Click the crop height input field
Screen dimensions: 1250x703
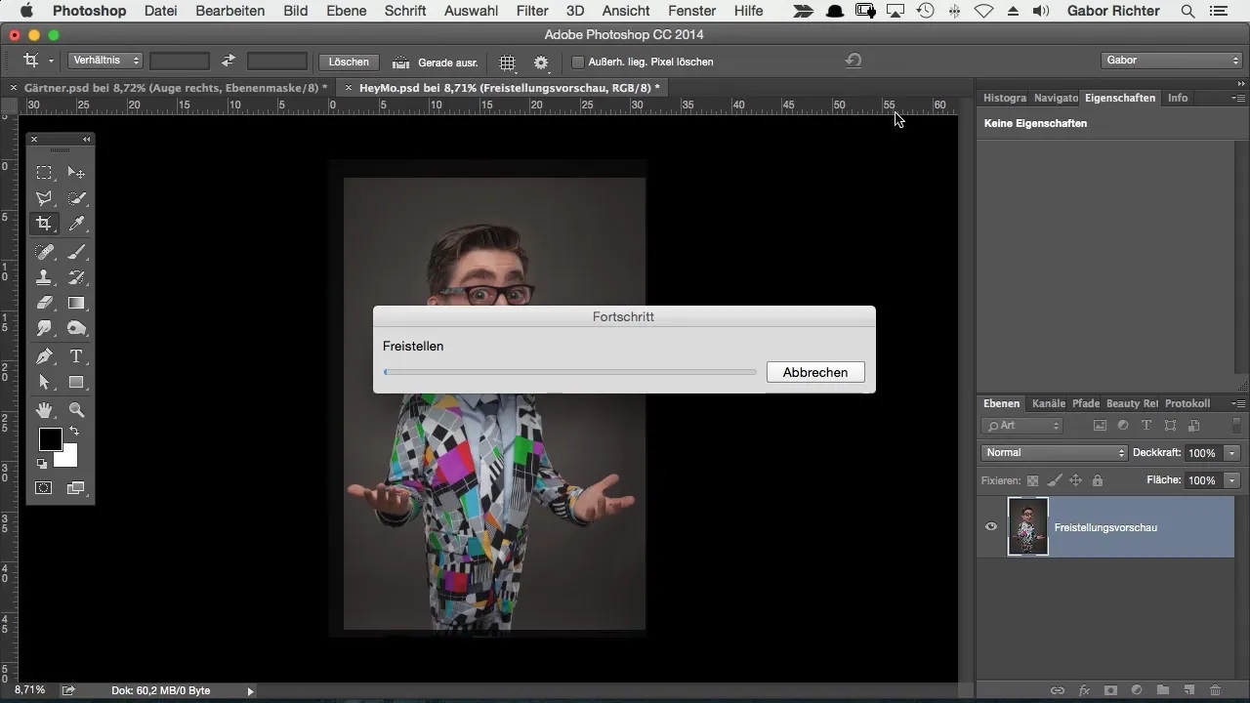[x=277, y=61]
